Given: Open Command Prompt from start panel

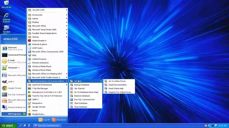Looking at the screenshot, I should click(14, 55).
